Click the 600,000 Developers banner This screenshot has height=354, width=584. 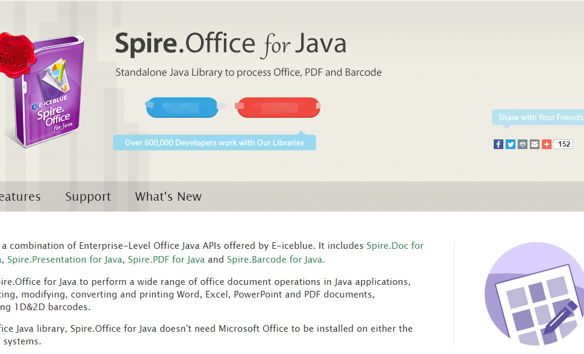[214, 142]
